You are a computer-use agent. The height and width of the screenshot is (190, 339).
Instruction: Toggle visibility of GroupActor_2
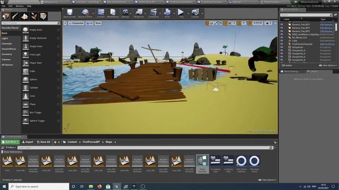tap(281, 51)
